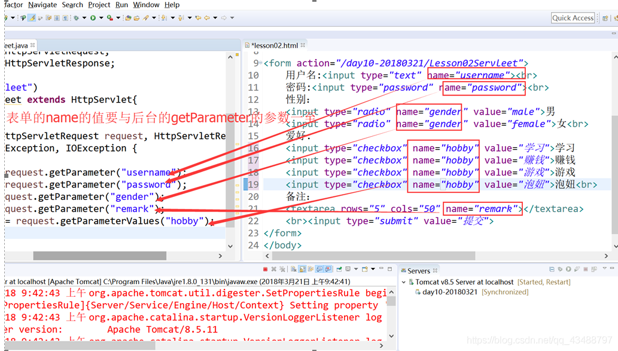
Task: Open Next Annotation dropdown arrow
Action: point(173,18)
